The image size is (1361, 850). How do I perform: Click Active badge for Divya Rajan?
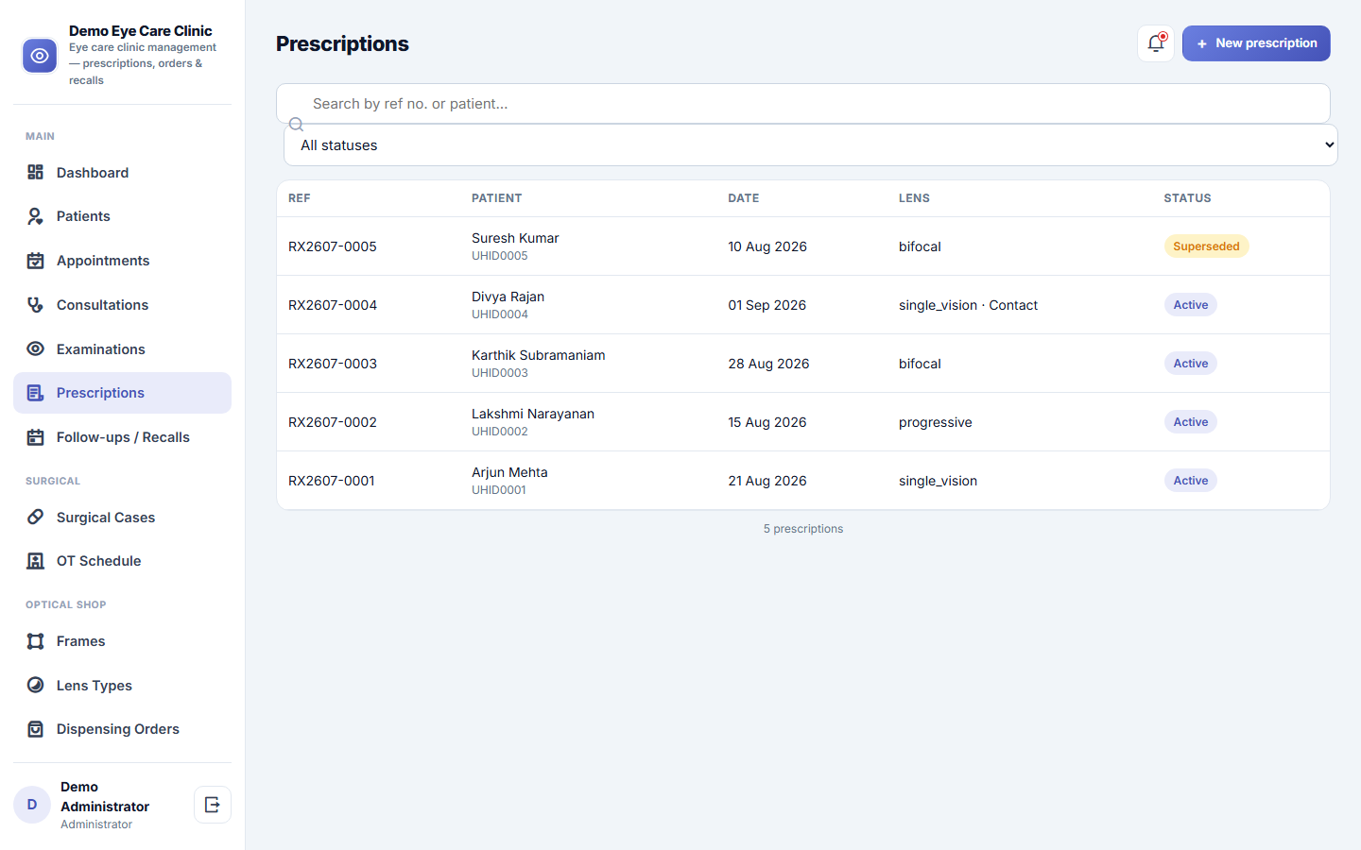pyautogui.click(x=1191, y=305)
